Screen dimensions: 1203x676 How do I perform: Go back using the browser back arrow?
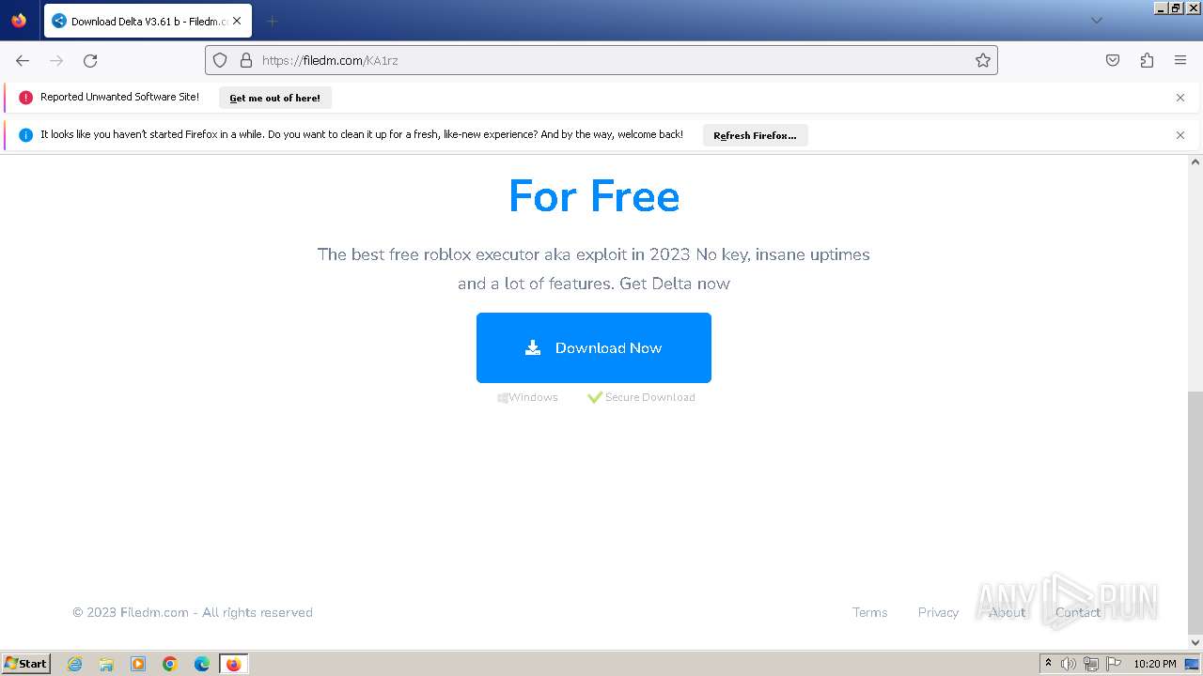click(x=23, y=60)
